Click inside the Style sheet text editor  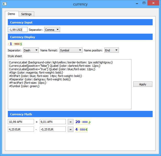pyautogui.click(x=70, y=84)
